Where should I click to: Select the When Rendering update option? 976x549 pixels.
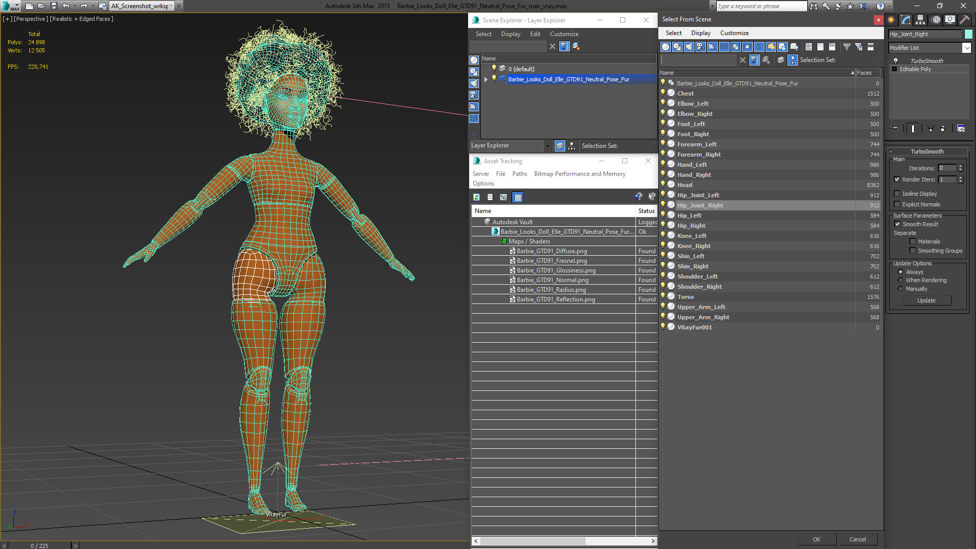pyautogui.click(x=900, y=280)
